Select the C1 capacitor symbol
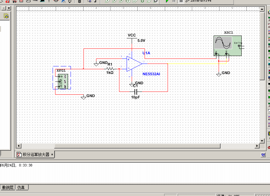 click(x=136, y=92)
